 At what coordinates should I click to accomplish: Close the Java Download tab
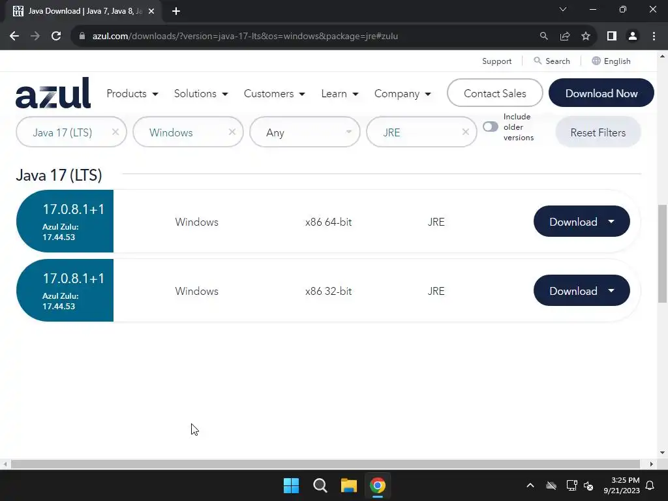point(151,11)
